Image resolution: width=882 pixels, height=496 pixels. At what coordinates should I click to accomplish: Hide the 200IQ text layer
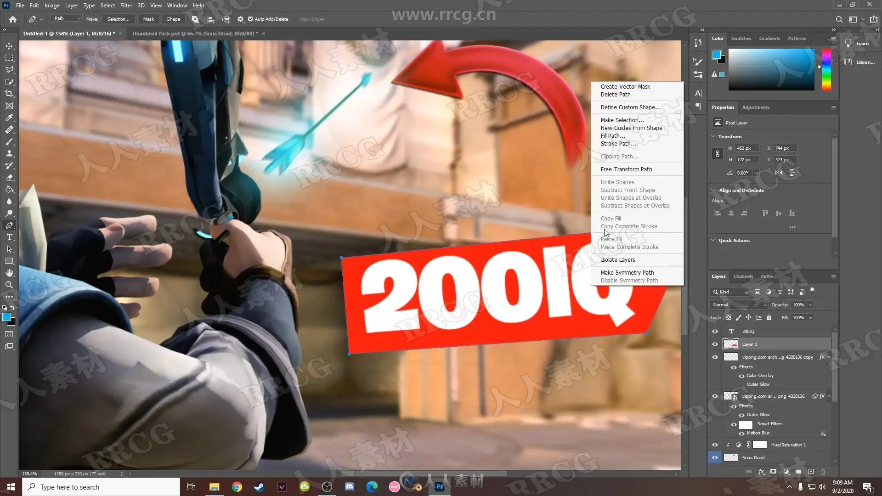[715, 331]
